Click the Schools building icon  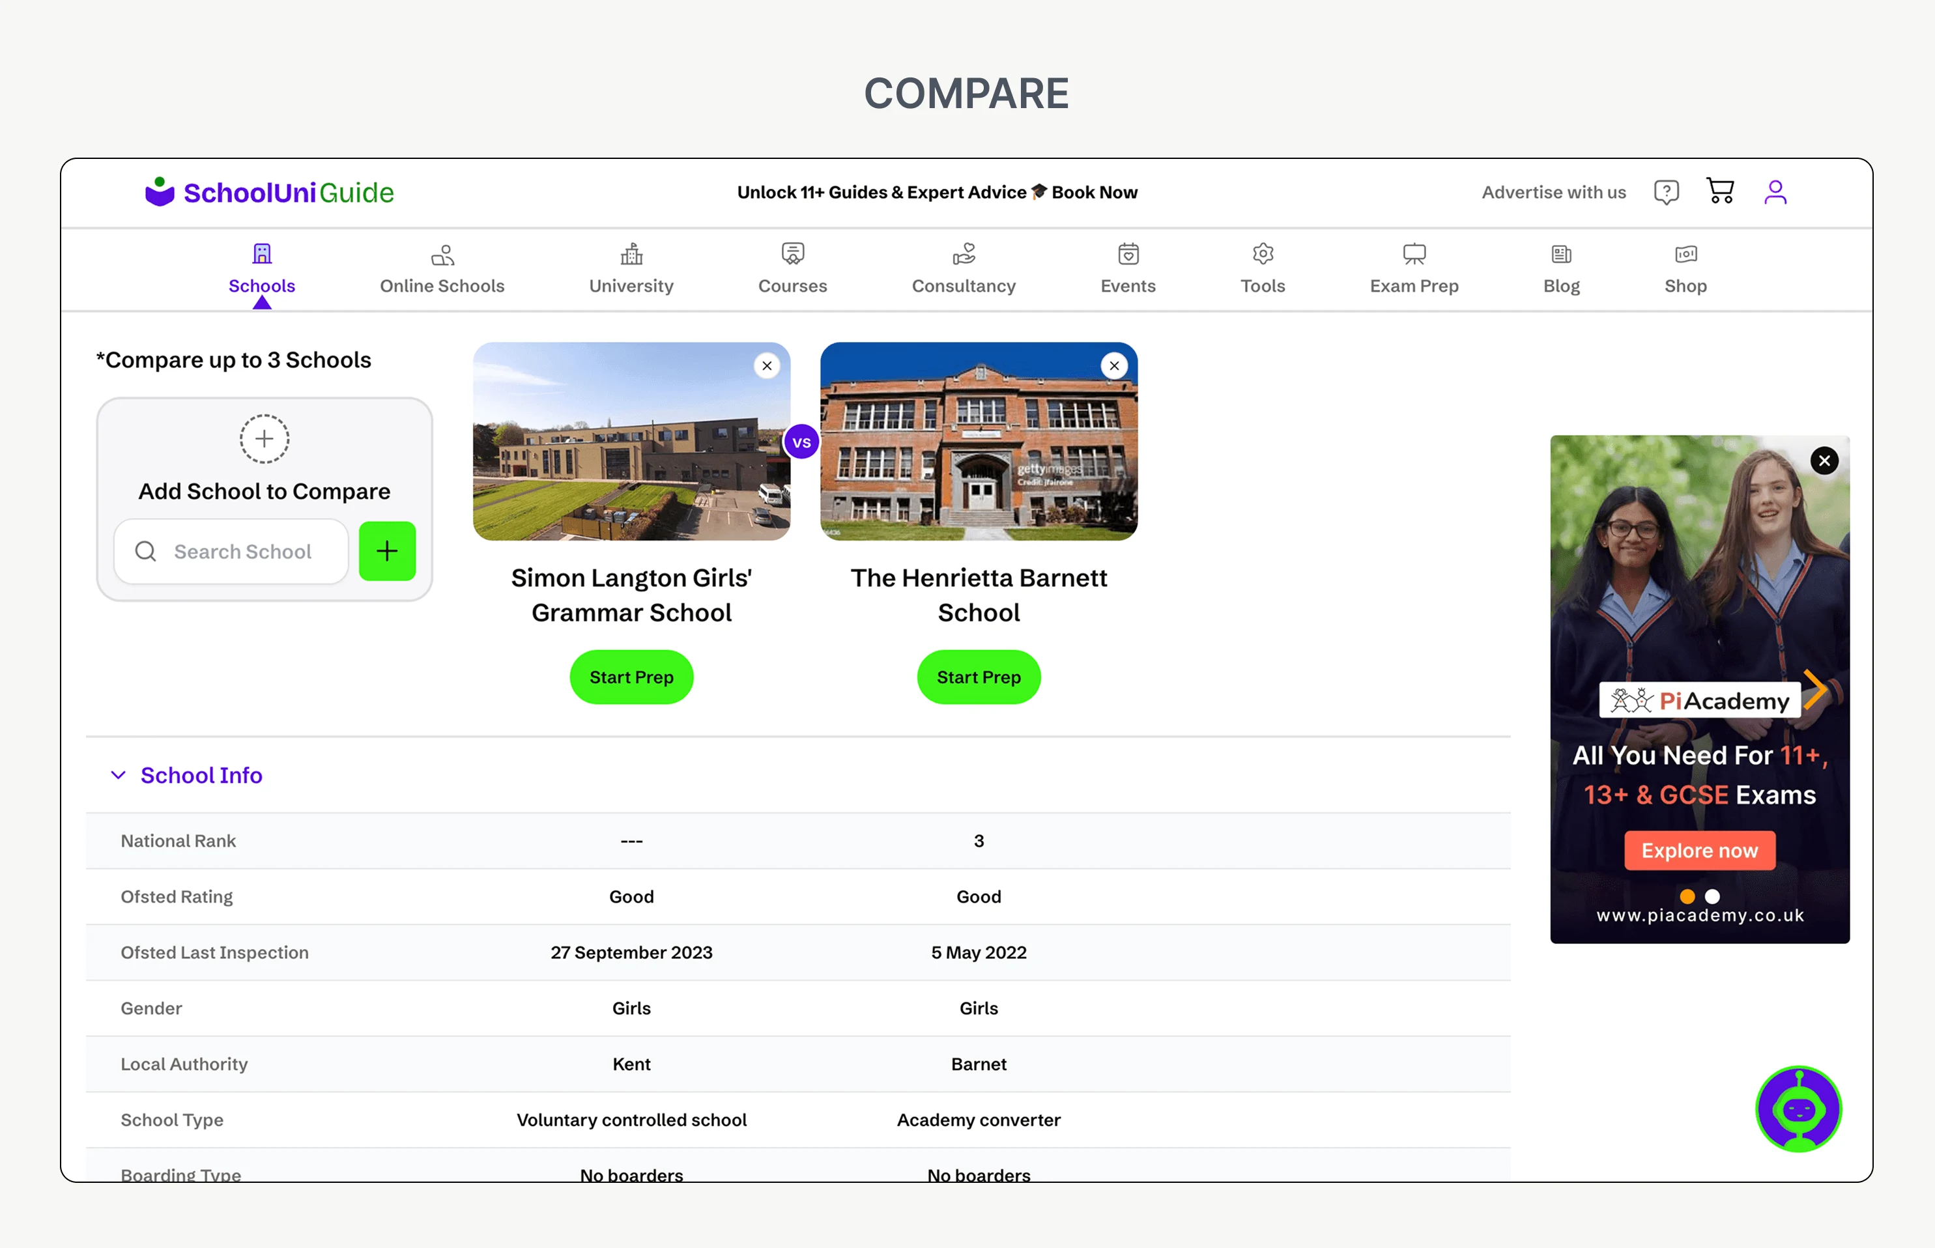coord(262,253)
